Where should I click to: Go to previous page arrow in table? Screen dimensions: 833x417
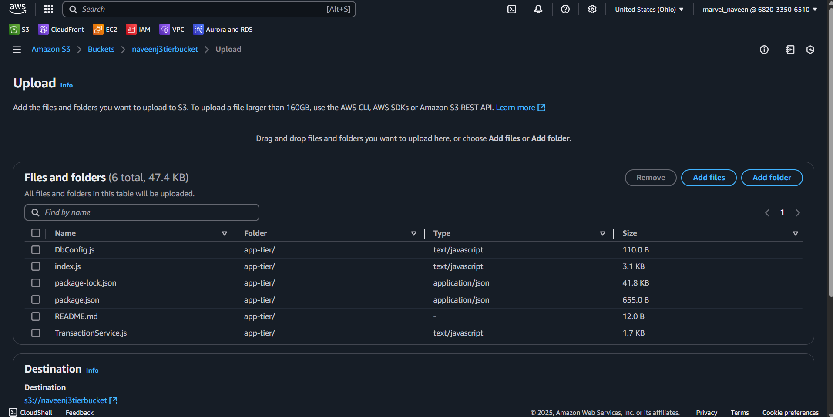pyautogui.click(x=767, y=213)
